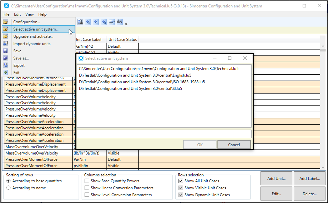Uncheck Show All Unit Cases
This screenshot has height=203, width=328.
pos(181,181)
